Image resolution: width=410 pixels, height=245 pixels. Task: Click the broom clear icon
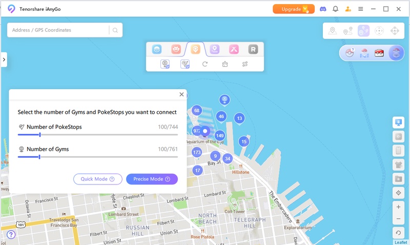[x=225, y=64]
